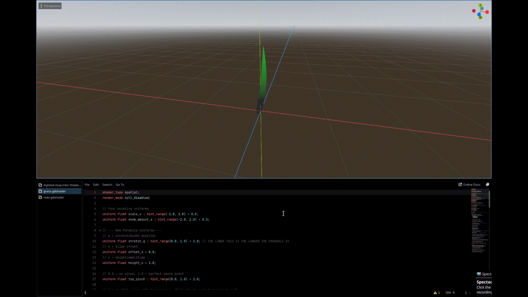Select river.gdshader in the shader list
The height and width of the screenshot is (297, 528).
pos(54,197)
